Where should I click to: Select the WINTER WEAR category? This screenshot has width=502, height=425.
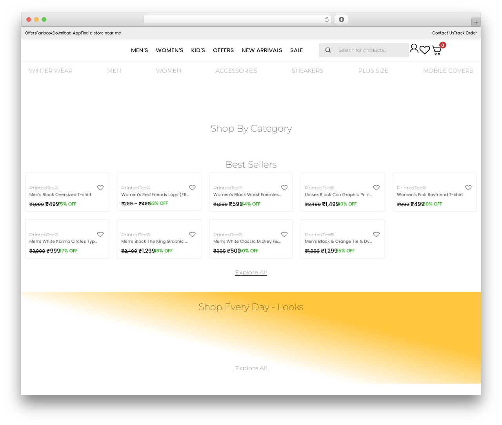click(x=51, y=71)
